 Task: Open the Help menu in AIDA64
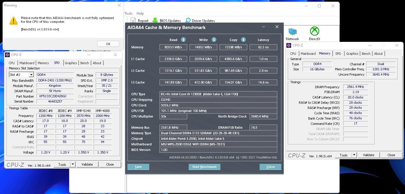click(140, 13)
